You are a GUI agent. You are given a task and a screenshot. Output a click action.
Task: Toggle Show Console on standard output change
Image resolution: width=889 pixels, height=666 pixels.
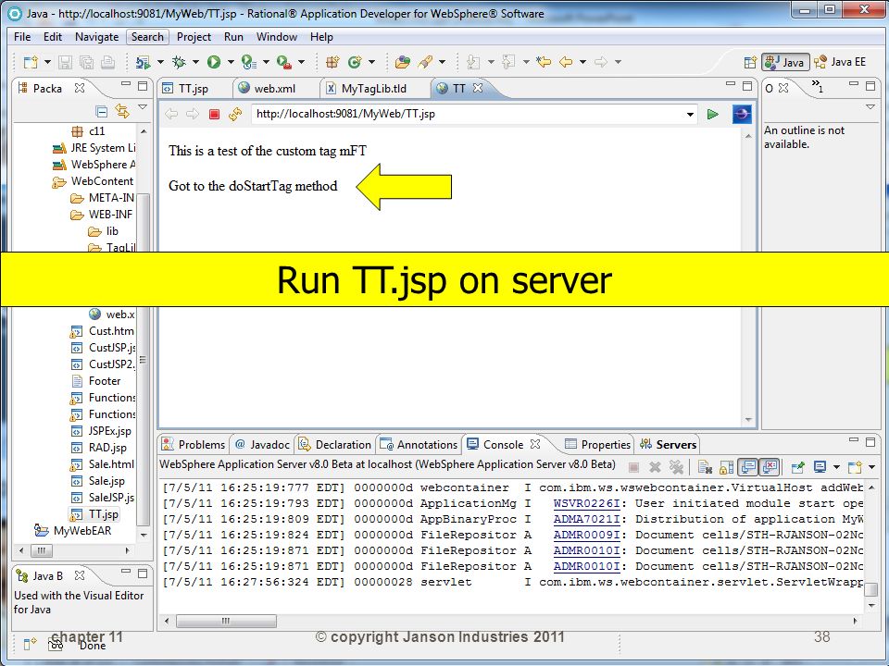click(x=748, y=467)
